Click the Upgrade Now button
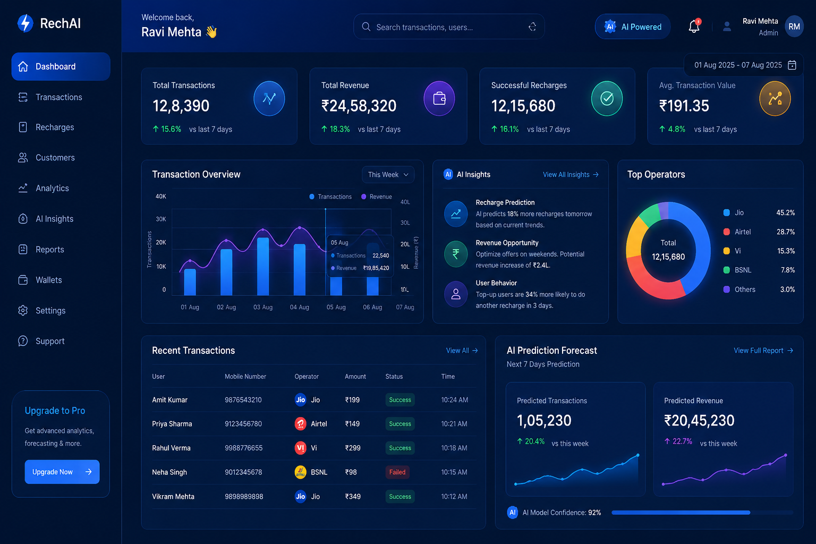 [62, 472]
